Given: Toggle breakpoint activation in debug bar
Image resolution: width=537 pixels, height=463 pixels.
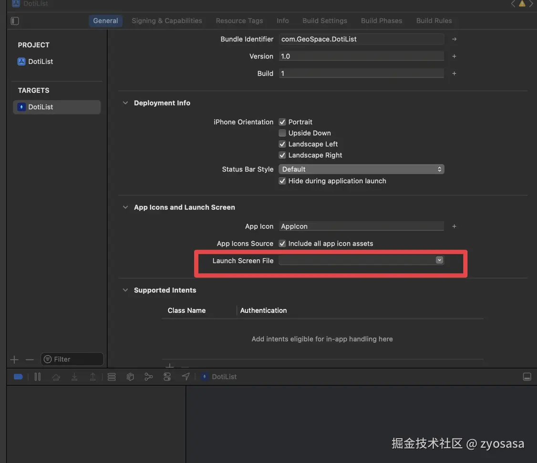Looking at the screenshot, I should (x=18, y=376).
